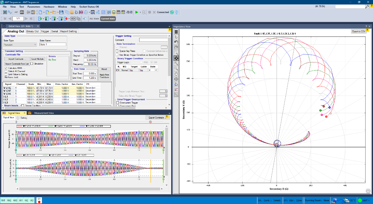Expand the State dropdown in trigger row C1
This screenshot has width=373, height=204.
pos(156,70)
